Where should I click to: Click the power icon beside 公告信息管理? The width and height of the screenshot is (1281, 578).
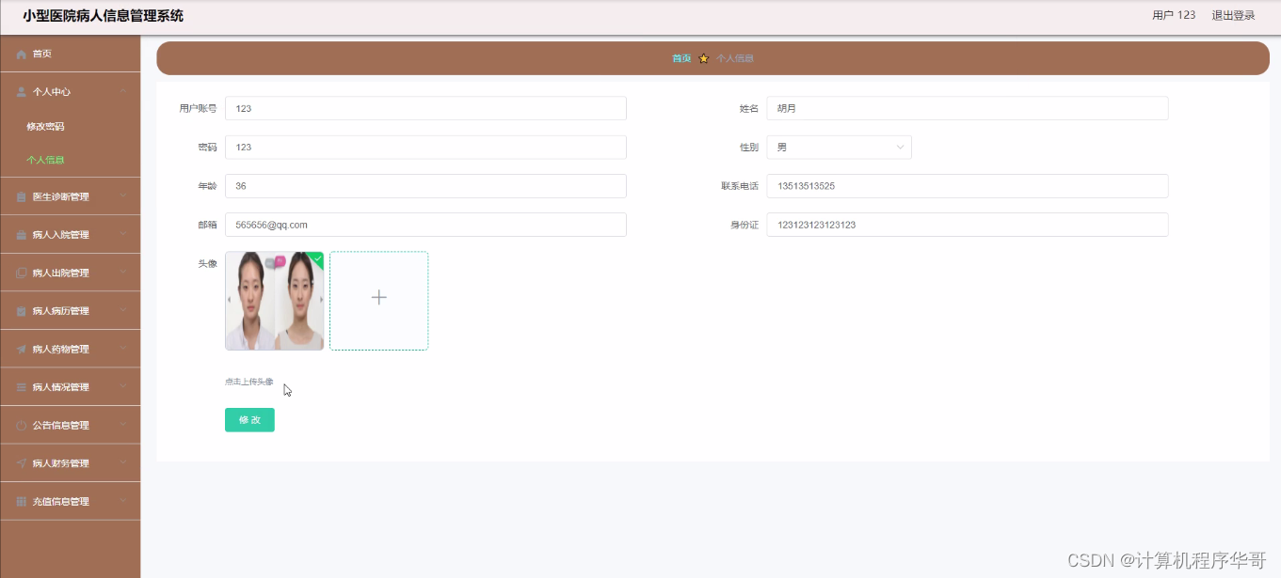coord(22,426)
